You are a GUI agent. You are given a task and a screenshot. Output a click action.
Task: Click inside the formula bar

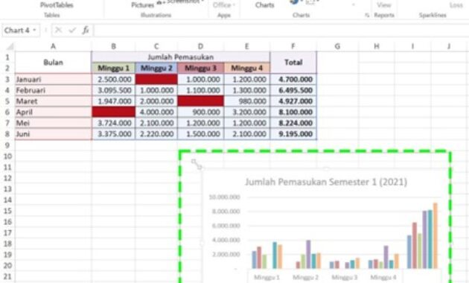[x=281, y=31]
